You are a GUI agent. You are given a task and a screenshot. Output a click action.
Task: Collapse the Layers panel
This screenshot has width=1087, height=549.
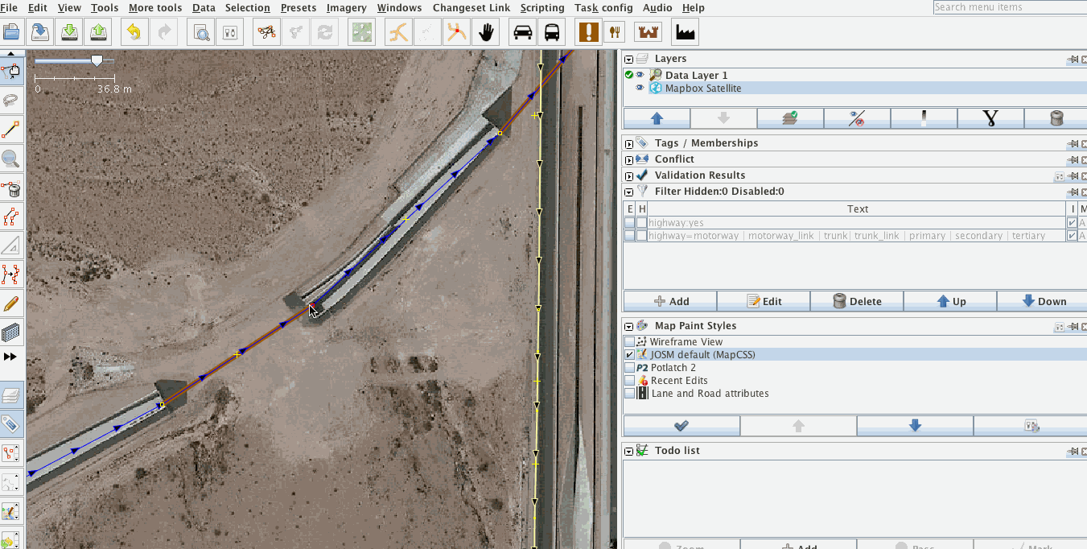(628, 58)
